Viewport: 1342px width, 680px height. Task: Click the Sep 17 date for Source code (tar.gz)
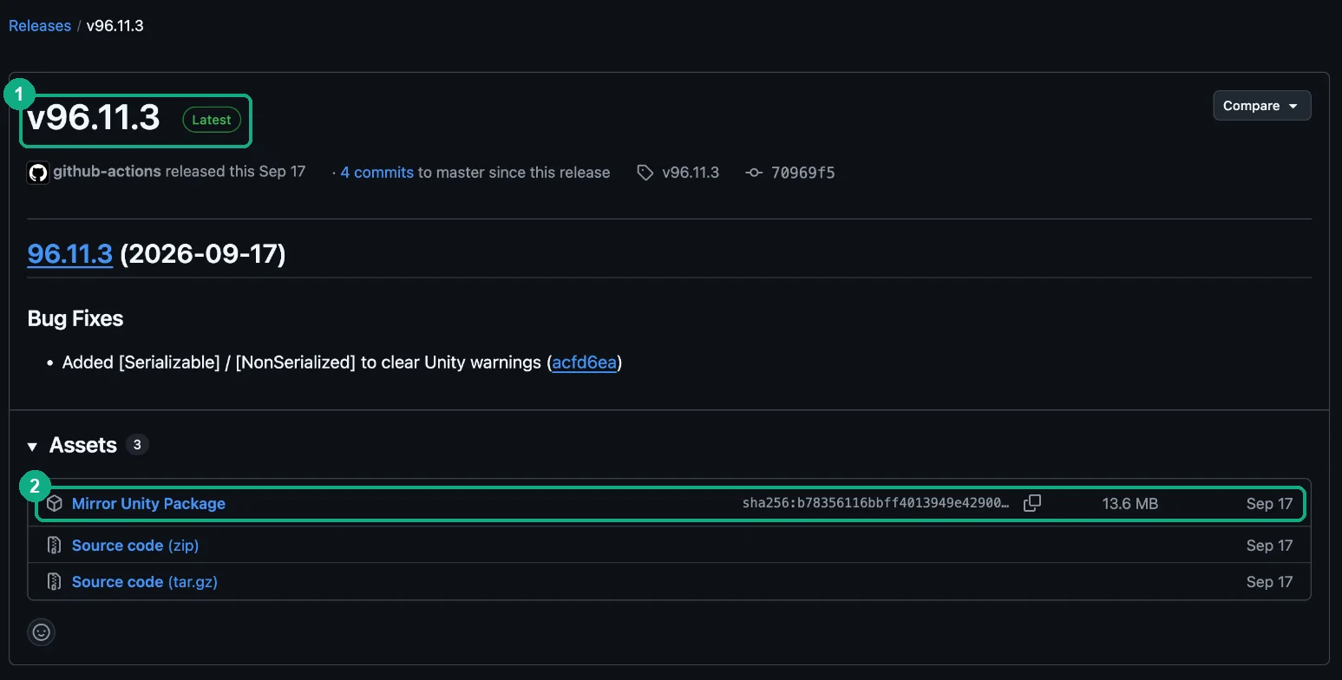[x=1269, y=582]
